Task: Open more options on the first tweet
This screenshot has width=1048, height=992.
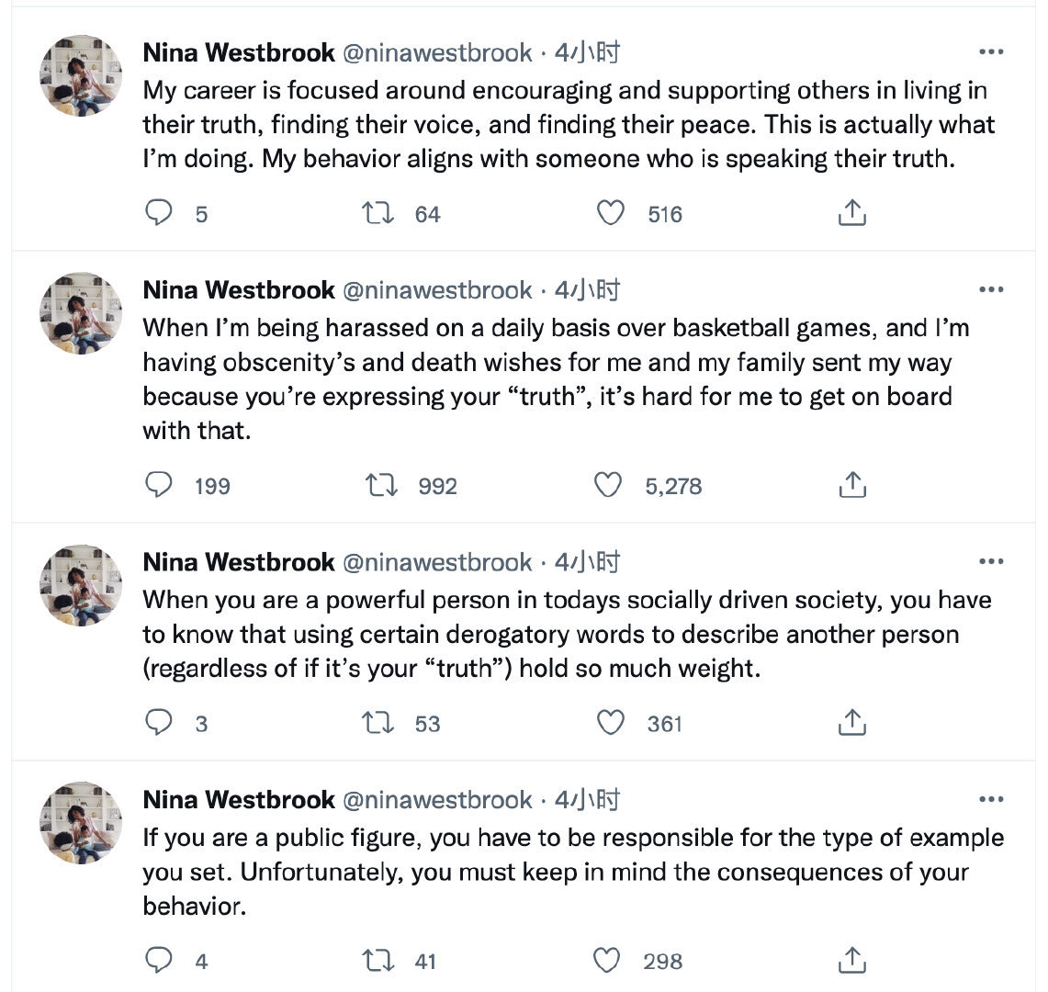Action: click(x=991, y=52)
